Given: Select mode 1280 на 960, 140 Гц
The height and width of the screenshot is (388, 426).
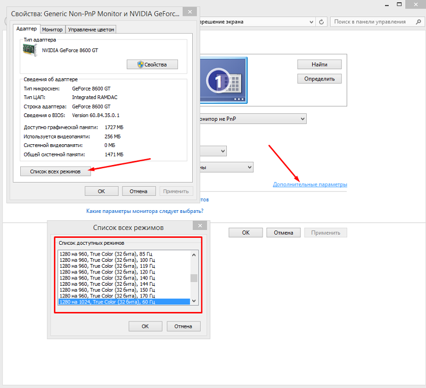Looking at the screenshot, I should coord(124,278).
